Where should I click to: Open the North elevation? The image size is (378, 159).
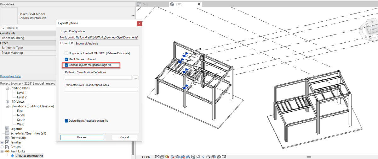21,115
